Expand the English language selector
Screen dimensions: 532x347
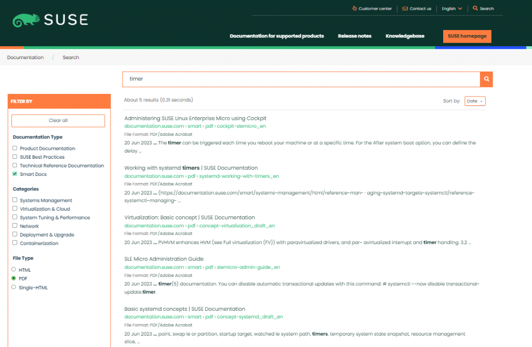tap(451, 9)
